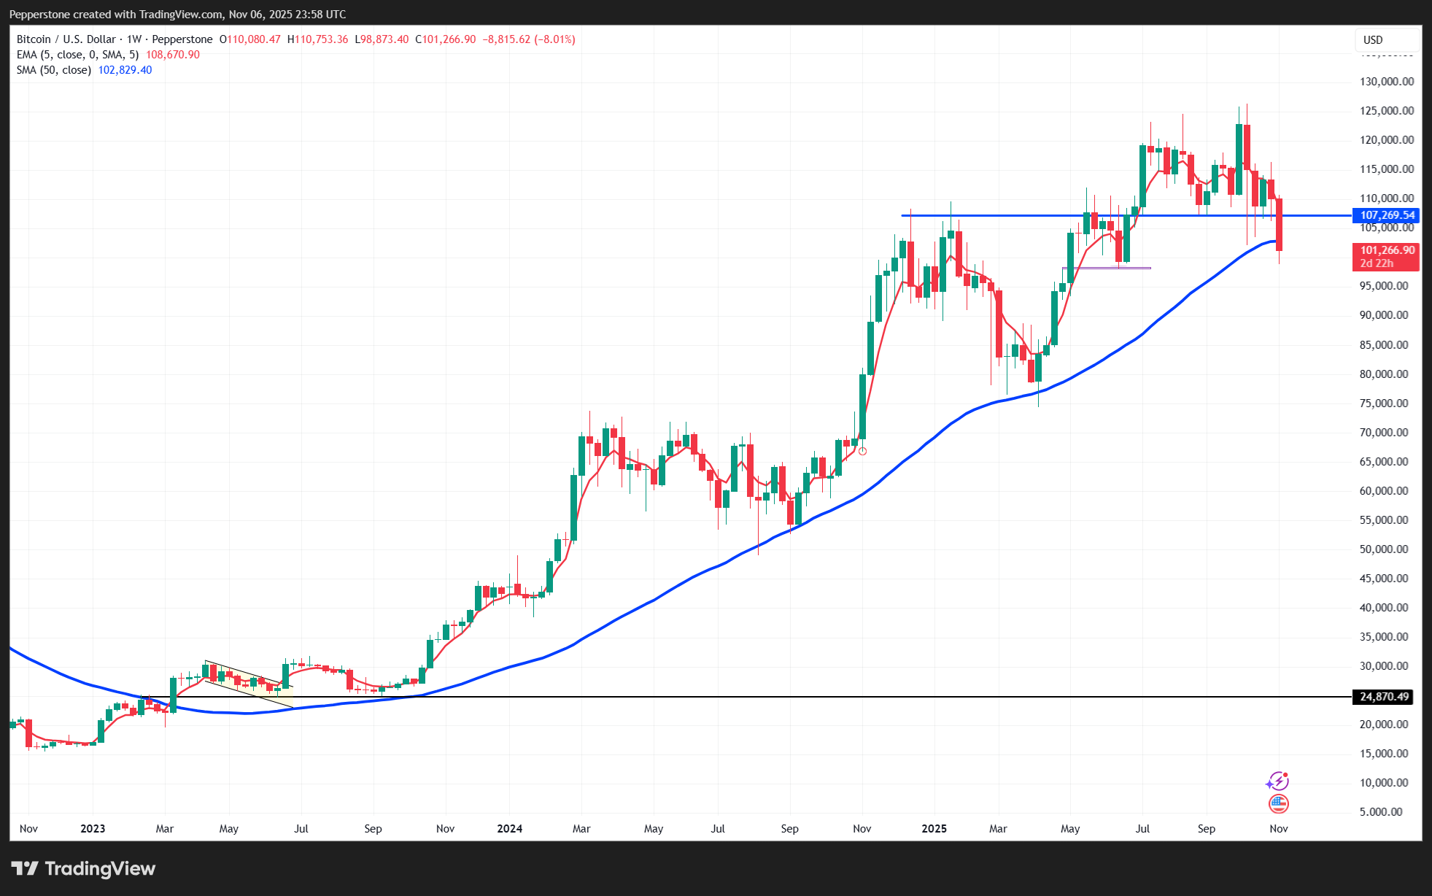Click the 2025 label on the time axis
The image size is (1432, 896).
(x=934, y=829)
